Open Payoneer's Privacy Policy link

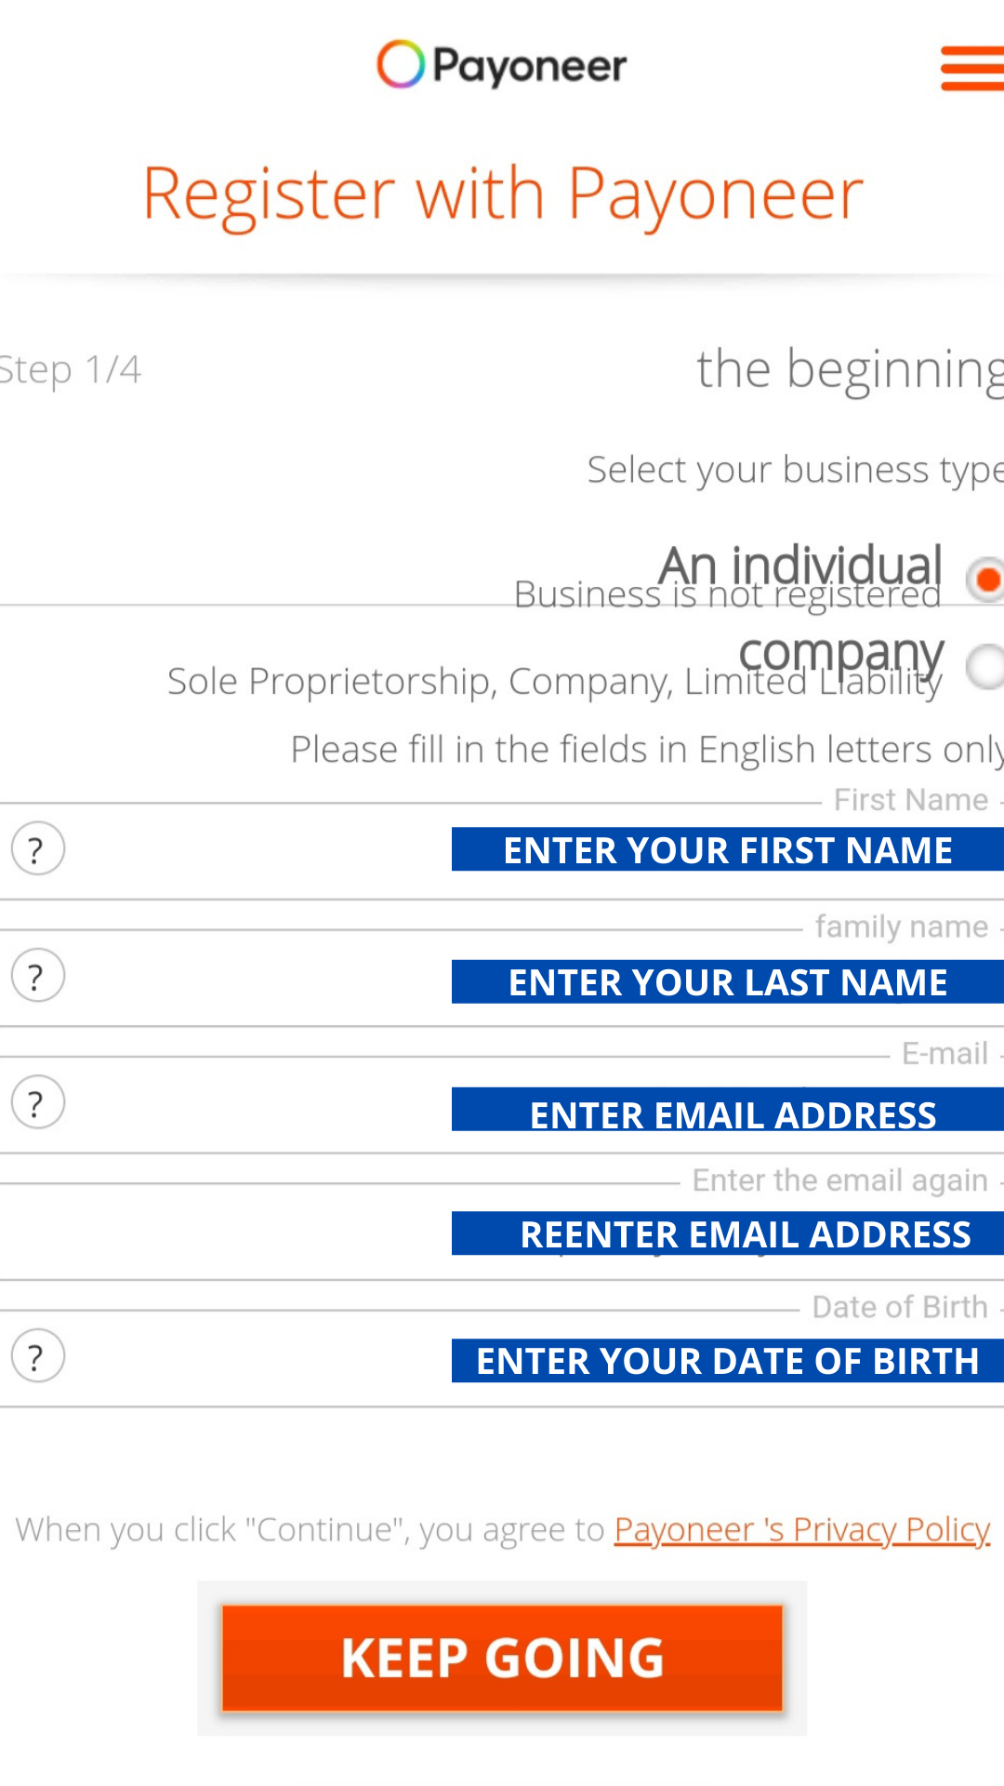coord(801,1529)
